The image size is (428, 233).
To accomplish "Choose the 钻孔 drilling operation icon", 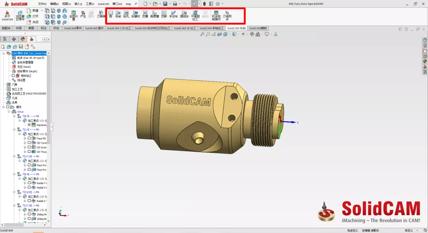I will [126, 15].
